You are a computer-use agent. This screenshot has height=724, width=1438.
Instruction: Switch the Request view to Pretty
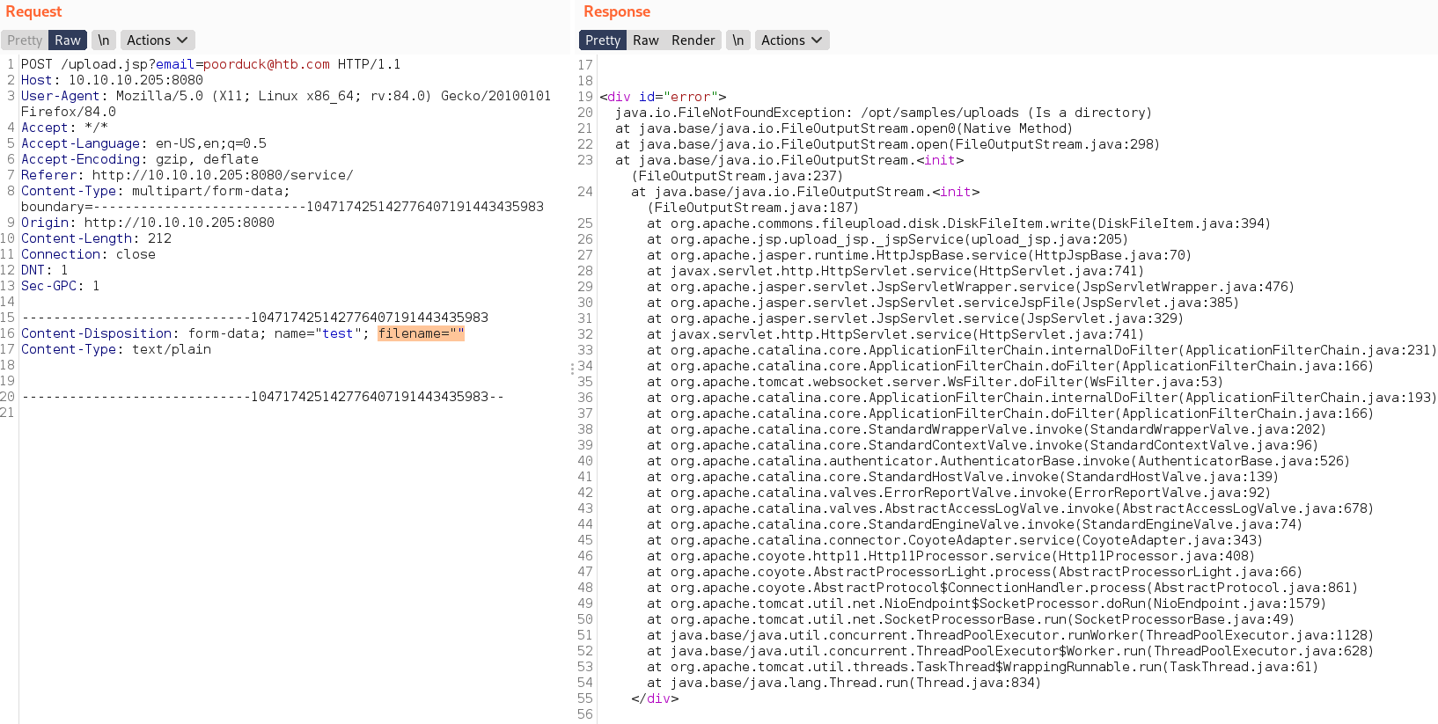(25, 40)
